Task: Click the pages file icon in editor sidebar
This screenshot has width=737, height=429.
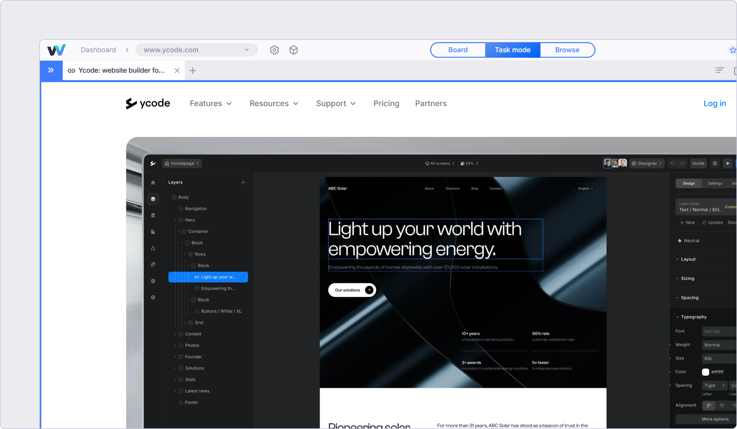Action: pos(153,232)
